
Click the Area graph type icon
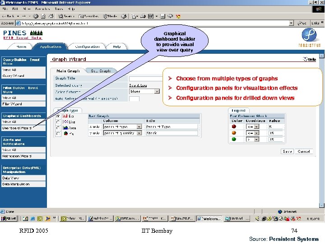click(x=65, y=128)
